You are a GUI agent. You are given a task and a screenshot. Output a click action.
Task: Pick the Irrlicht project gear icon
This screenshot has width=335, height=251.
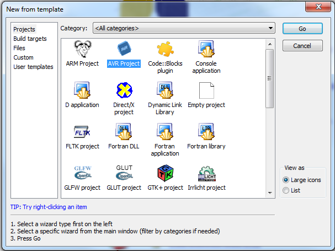coord(206,174)
